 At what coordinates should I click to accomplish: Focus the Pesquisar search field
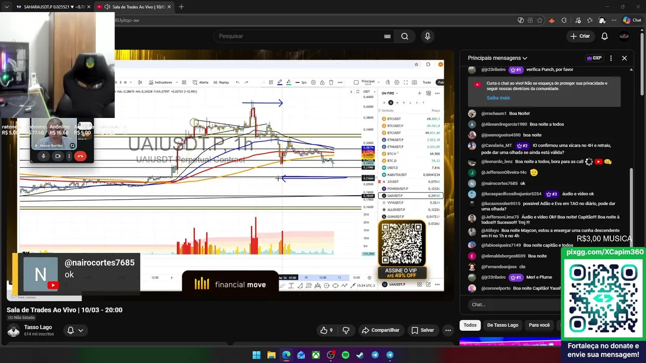pos(303,36)
